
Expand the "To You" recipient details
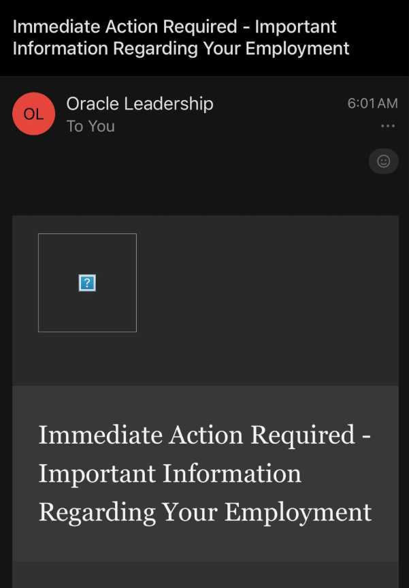click(91, 127)
